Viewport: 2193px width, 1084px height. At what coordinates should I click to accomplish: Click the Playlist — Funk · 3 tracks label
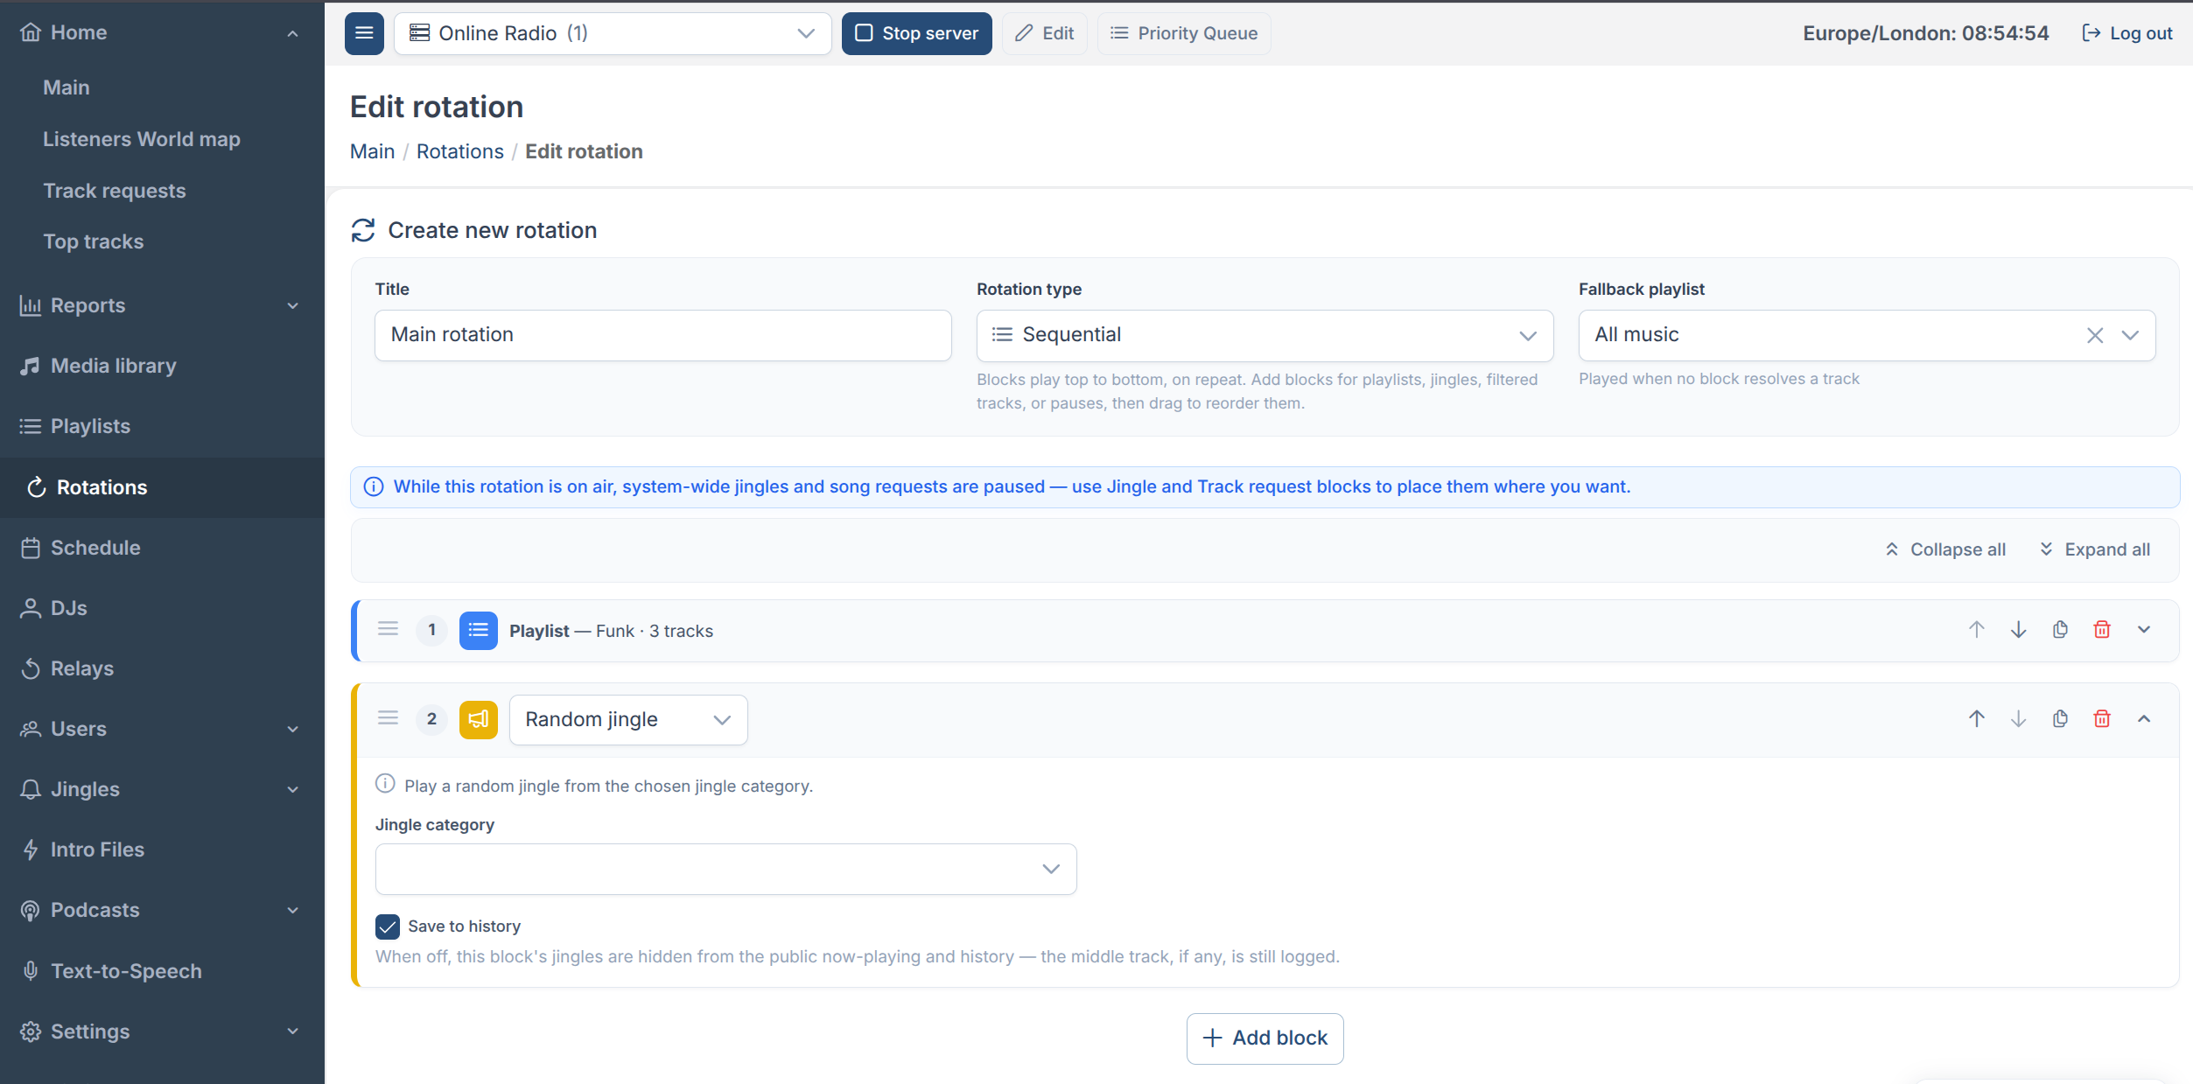pos(611,631)
